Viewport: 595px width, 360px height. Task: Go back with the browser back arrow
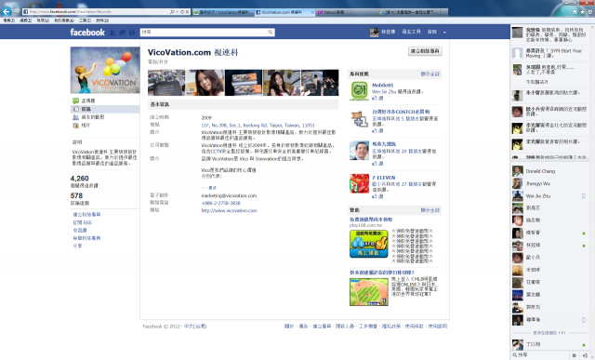point(7,11)
